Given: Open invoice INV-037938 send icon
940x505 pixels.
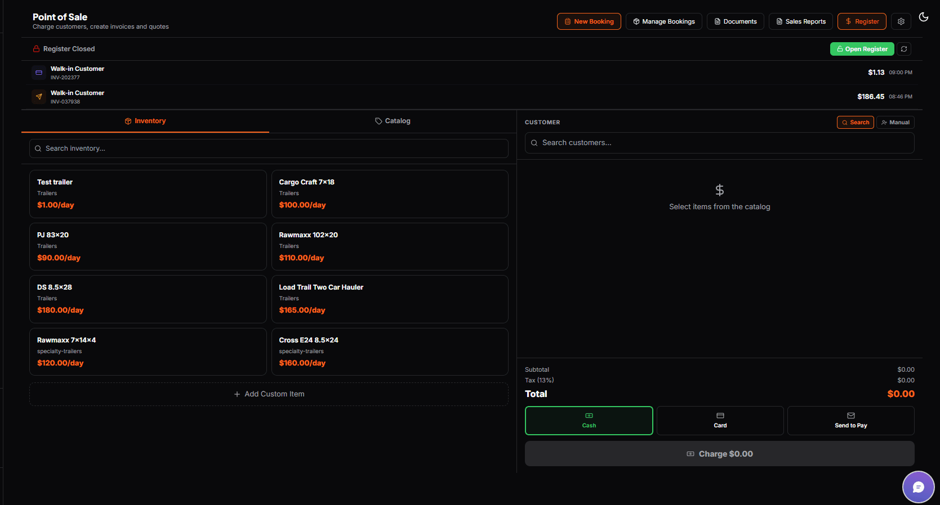Looking at the screenshot, I should [x=39, y=97].
